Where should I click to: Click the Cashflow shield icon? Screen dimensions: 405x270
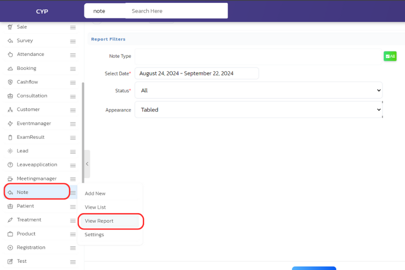pyautogui.click(x=10, y=82)
